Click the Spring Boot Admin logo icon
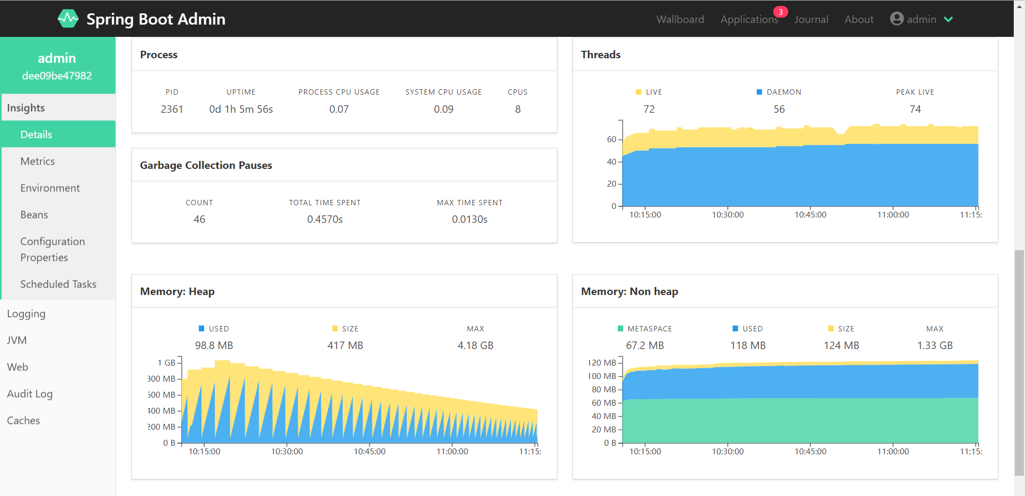The image size is (1025, 496). [68, 19]
